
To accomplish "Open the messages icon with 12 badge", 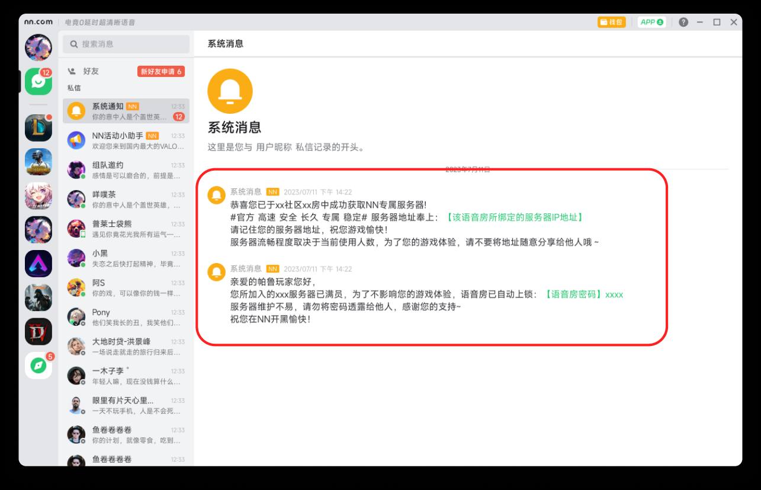I will (x=38, y=82).
